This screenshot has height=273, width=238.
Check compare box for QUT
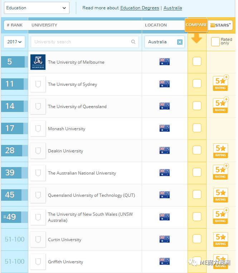pos(197,194)
